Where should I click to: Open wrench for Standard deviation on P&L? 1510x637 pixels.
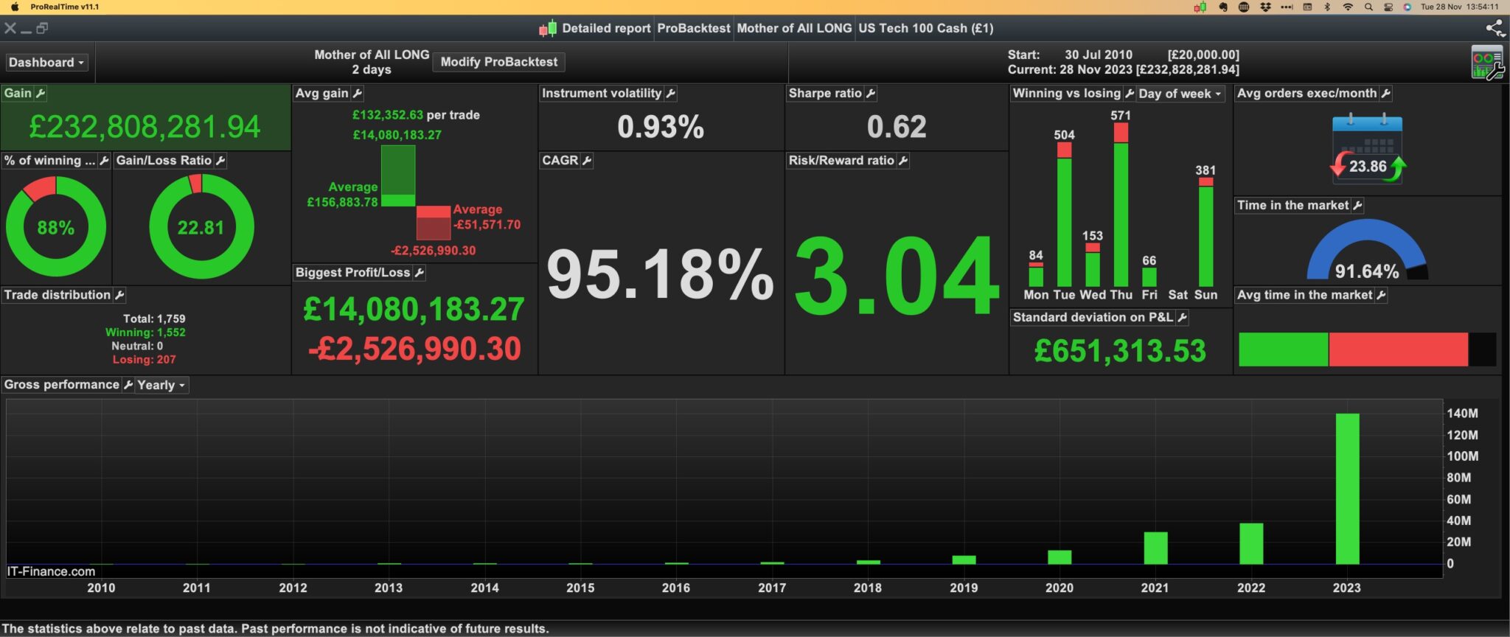[1183, 318]
